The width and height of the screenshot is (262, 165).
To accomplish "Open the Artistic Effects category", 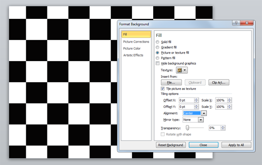I will [133, 55].
